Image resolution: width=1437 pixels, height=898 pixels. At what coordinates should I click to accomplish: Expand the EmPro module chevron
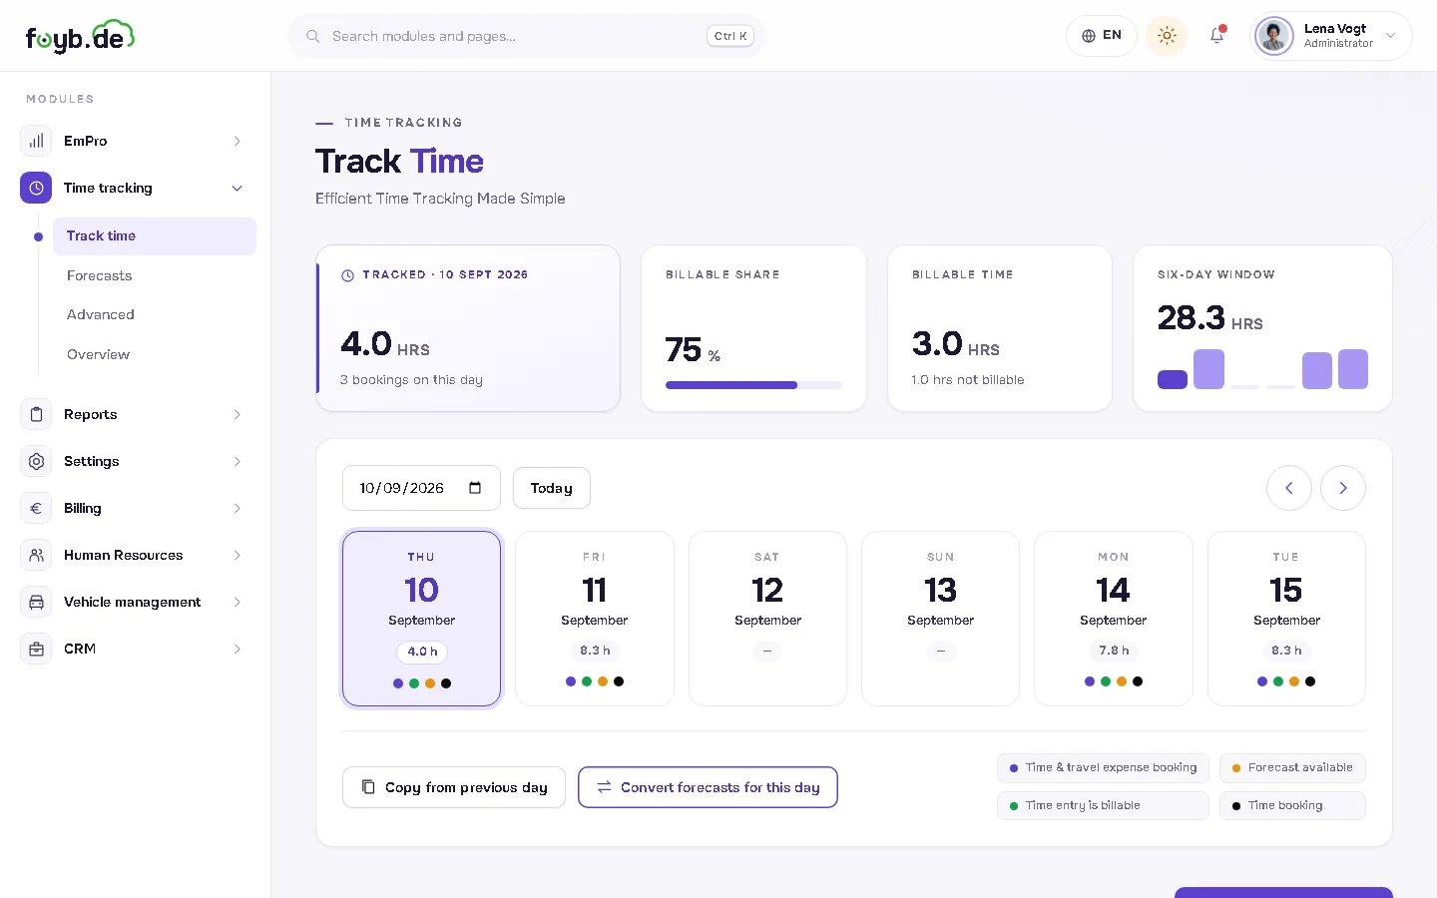click(238, 141)
